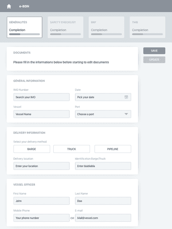Viewport: 172px width, 229px height.
Task: Focus the Identification Barge/Truck input
Action: pos(103,166)
